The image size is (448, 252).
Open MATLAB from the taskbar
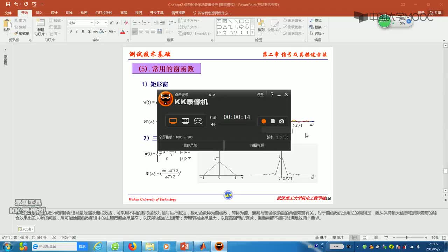[201, 246]
